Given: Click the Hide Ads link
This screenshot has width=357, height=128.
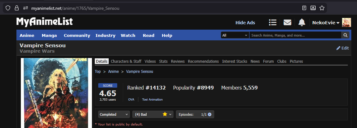Looking at the screenshot, I should (x=245, y=23).
